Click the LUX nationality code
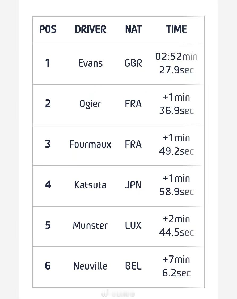237x299 pixels. coord(133,226)
